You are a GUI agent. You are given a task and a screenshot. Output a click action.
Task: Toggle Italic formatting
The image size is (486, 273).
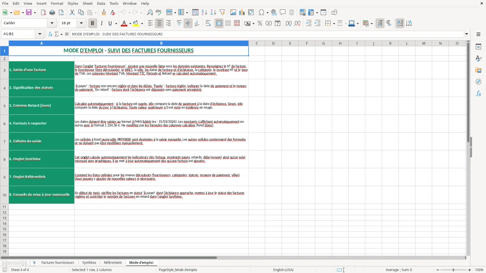[x=101, y=23]
